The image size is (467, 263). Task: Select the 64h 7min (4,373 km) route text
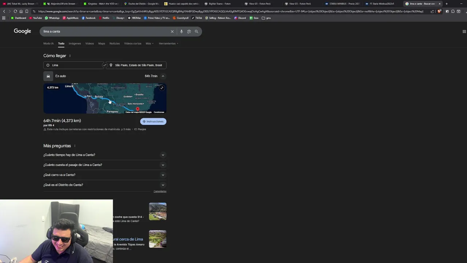(62, 121)
